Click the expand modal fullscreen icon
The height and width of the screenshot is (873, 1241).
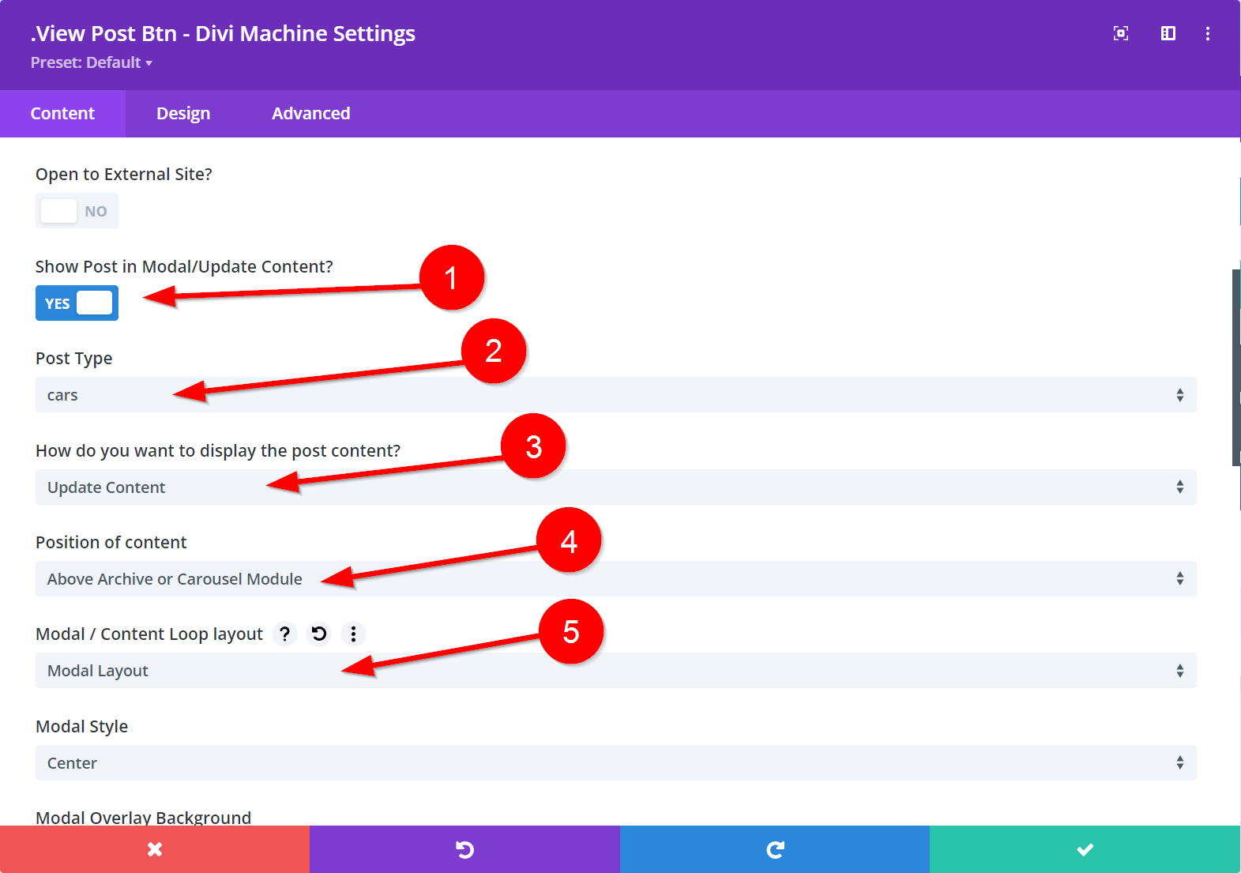1120,33
